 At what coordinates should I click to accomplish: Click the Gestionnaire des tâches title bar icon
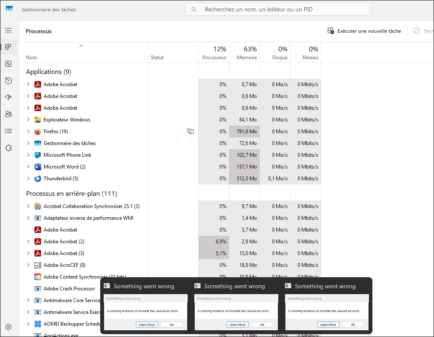[x=9, y=8]
